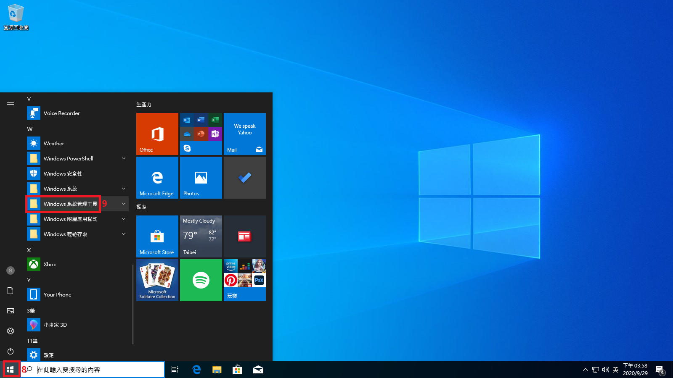The width and height of the screenshot is (673, 378).
Task: Open the Spotify tile
Action: (x=201, y=280)
